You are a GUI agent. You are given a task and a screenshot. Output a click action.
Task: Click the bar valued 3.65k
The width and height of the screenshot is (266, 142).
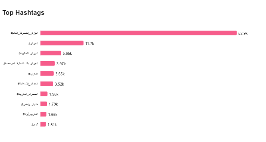pyautogui.click(x=47, y=73)
